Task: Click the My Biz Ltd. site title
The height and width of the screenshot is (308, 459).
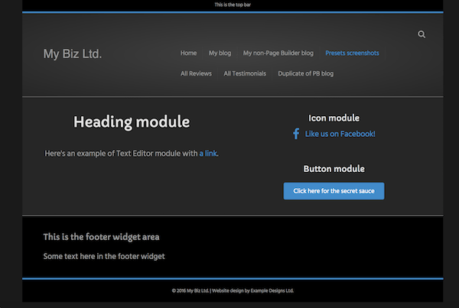Action: 72,53
